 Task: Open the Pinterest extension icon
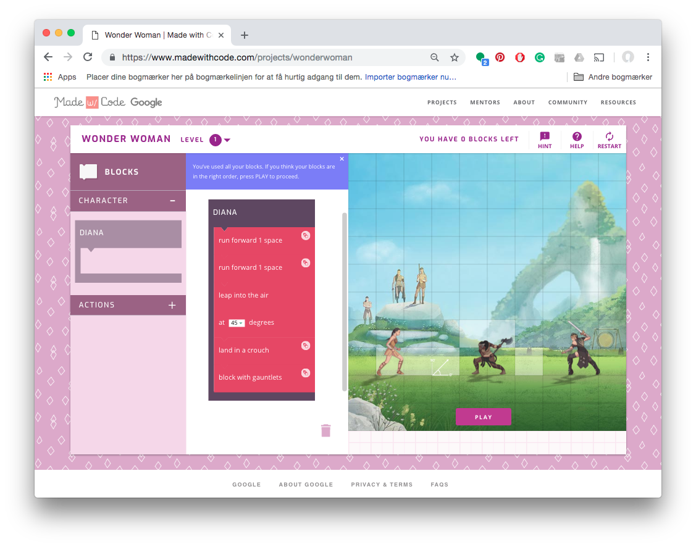(500, 57)
